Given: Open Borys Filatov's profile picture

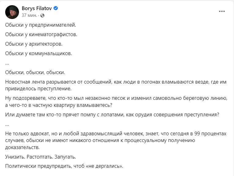Looking at the screenshot, I should point(12,12).
